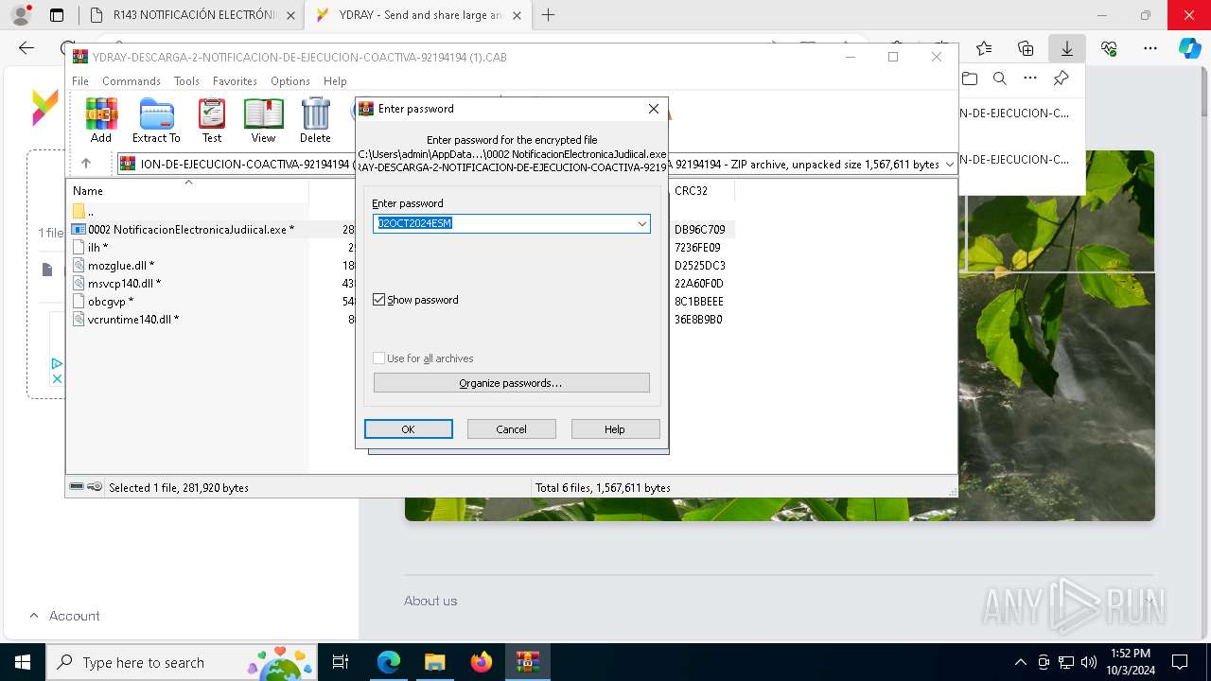This screenshot has height=681, width=1211.
Task: Open the File menu in WinRAR
Action: [80, 81]
